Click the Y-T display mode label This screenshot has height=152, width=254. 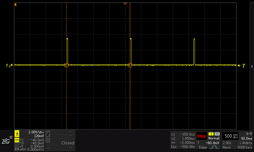249,134
